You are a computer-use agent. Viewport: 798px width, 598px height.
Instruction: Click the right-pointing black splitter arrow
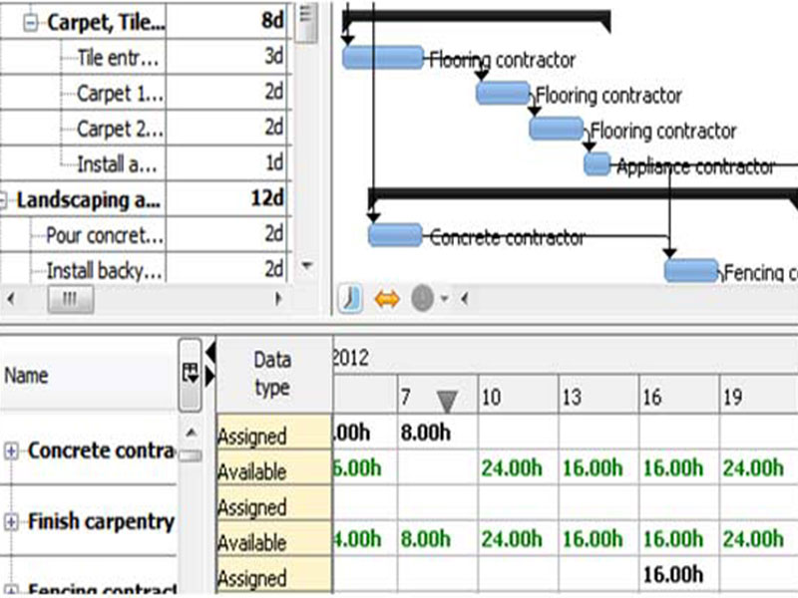coord(210,377)
